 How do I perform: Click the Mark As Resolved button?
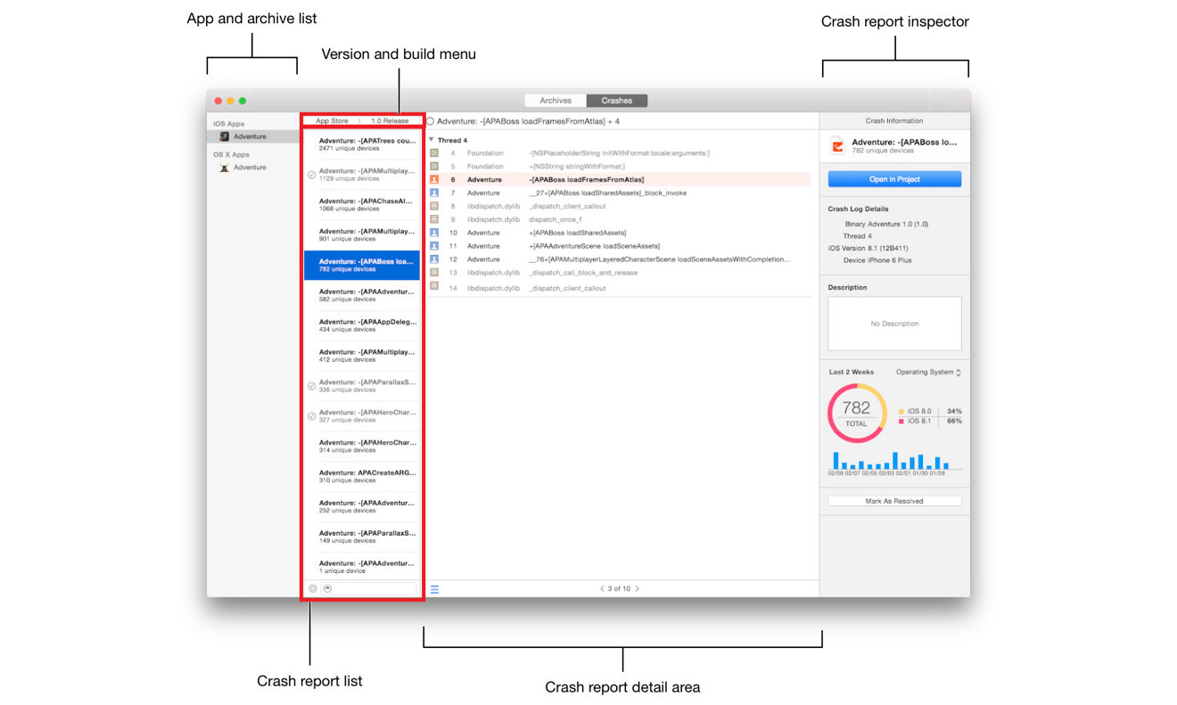point(894,501)
